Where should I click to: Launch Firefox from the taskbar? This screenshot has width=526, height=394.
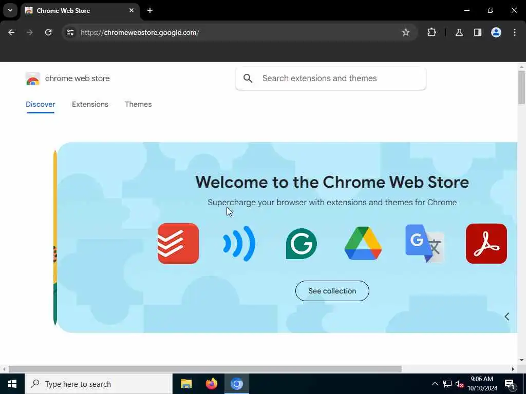(211, 384)
